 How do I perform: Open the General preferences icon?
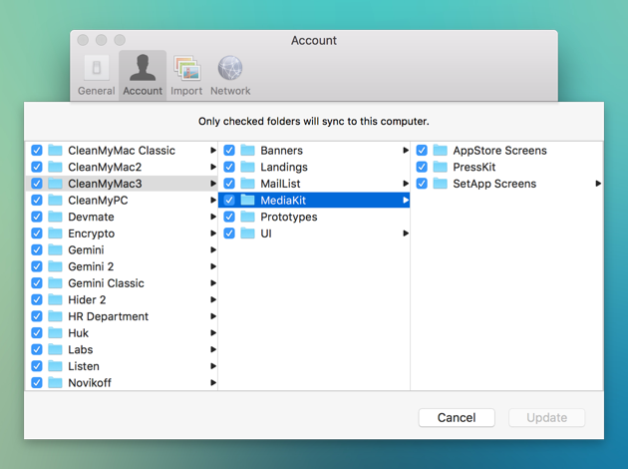[97, 68]
